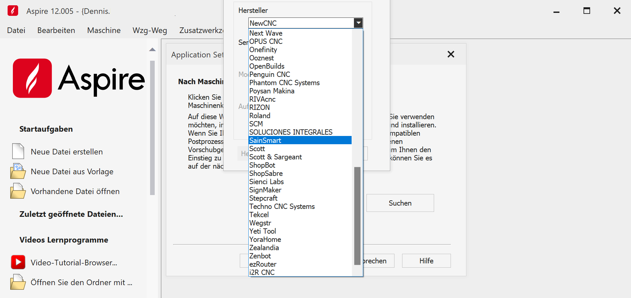This screenshot has width=631, height=298.
Task: Click the red video tutorial play icon
Action: tap(18, 262)
